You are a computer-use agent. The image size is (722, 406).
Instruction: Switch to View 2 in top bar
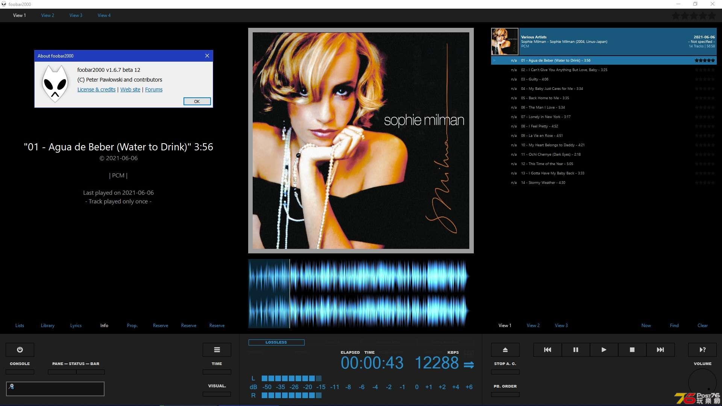click(48, 15)
